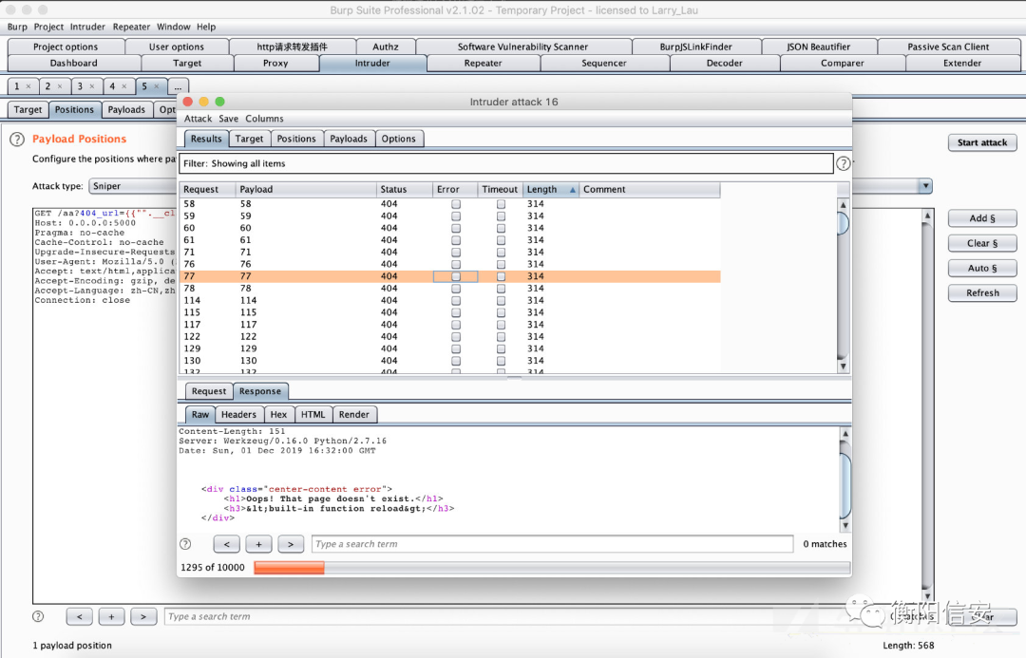Close Intruder tab 3
Viewport: 1026px width, 658px height.
pyautogui.click(x=91, y=86)
